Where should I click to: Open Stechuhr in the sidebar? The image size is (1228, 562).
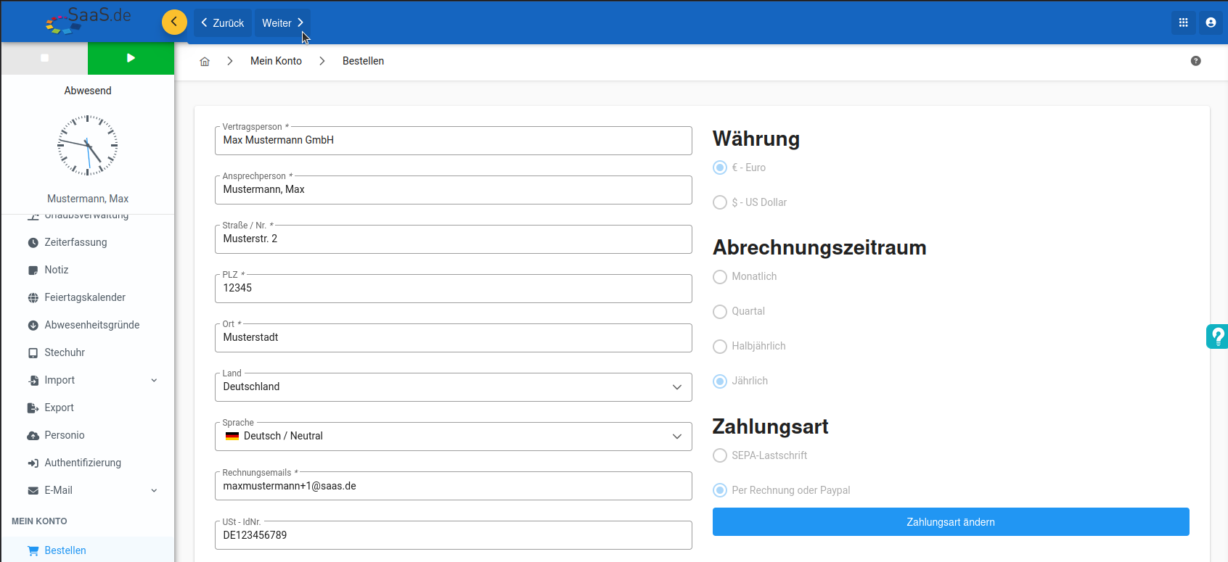(65, 352)
